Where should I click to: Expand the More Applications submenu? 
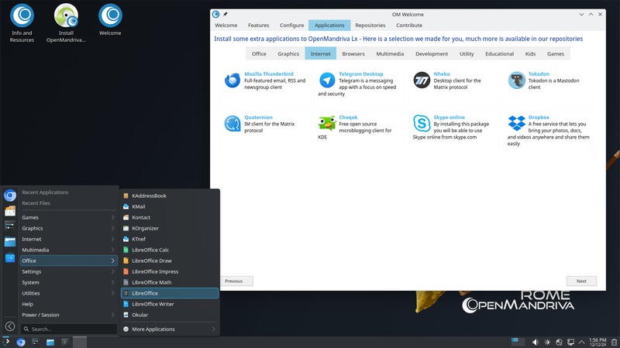coord(170,329)
